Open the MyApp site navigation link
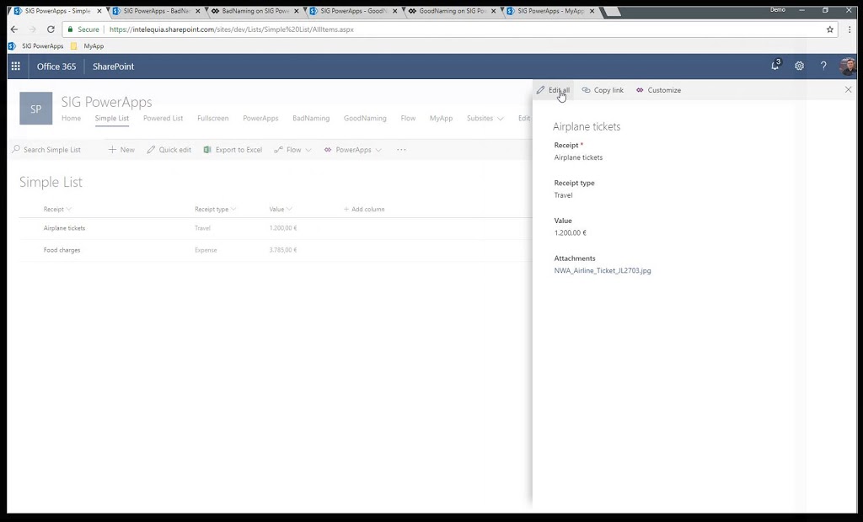The width and height of the screenshot is (863, 522). [x=441, y=118]
